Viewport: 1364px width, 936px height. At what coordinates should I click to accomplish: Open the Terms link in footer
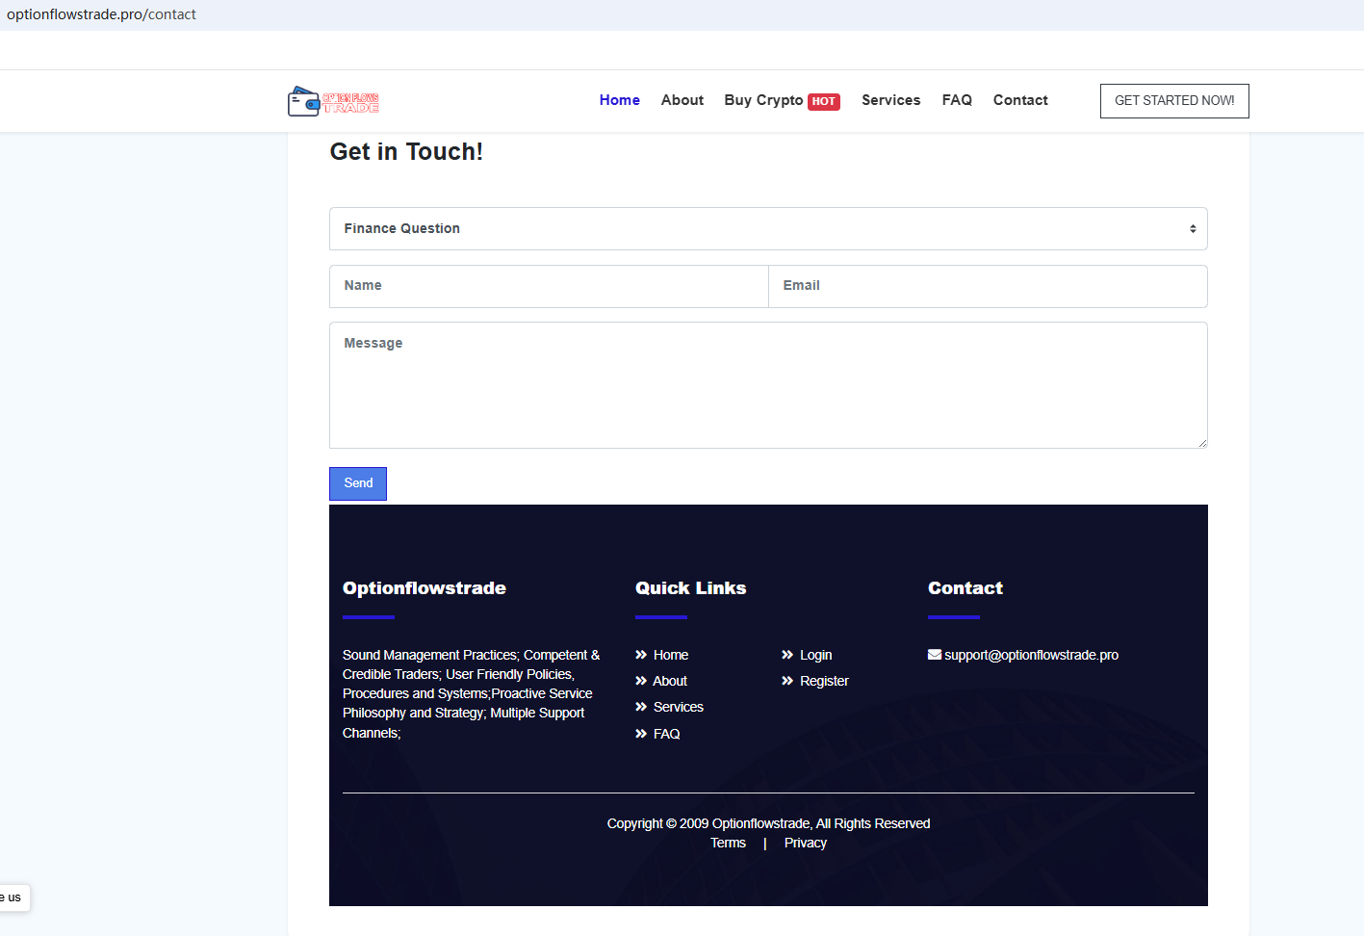(728, 844)
